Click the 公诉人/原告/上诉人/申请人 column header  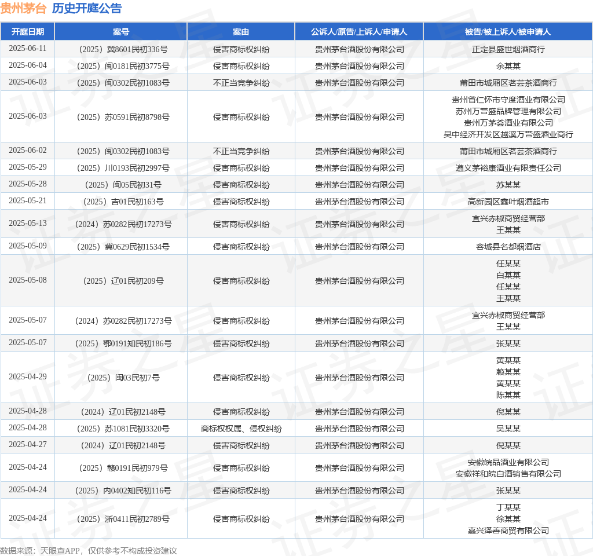coord(359,32)
